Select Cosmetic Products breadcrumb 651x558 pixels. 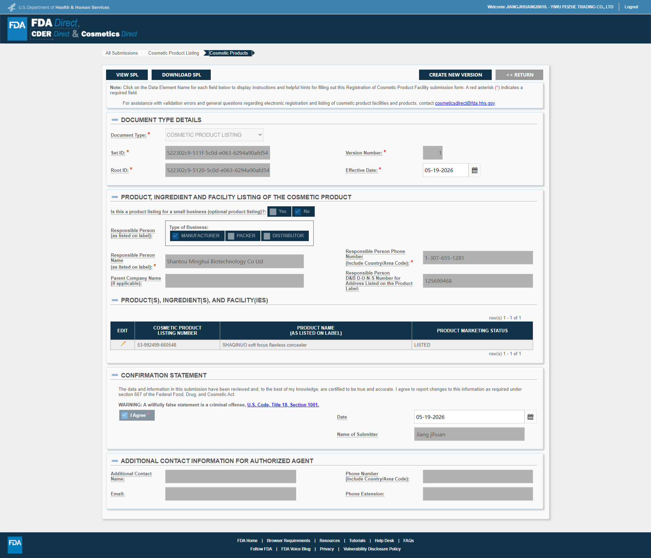coord(229,53)
